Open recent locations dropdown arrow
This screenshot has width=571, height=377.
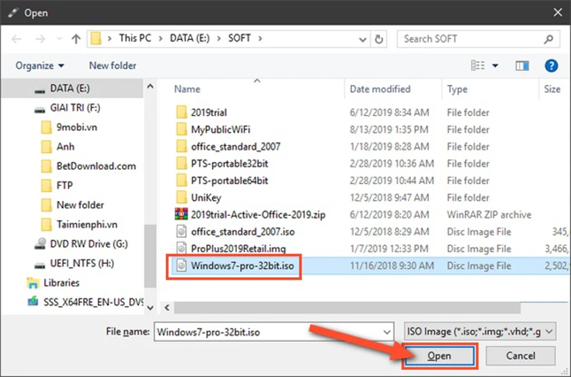59,39
